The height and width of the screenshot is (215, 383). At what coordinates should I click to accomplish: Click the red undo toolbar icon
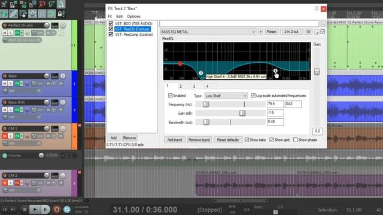[x=42, y=4]
